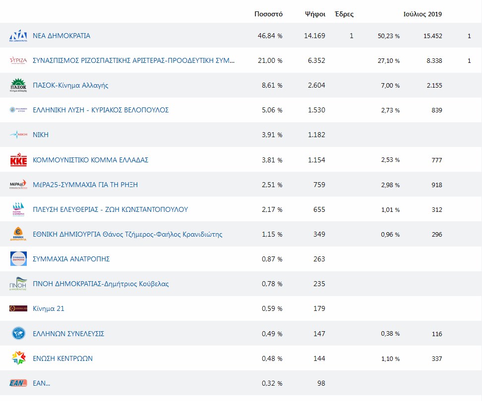This screenshot has width=482, height=401.
Task: Select the 6.352 votes value
Action: [x=316, y=61]
